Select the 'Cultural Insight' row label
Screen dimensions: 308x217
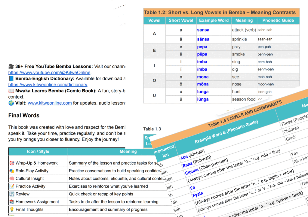30,178
